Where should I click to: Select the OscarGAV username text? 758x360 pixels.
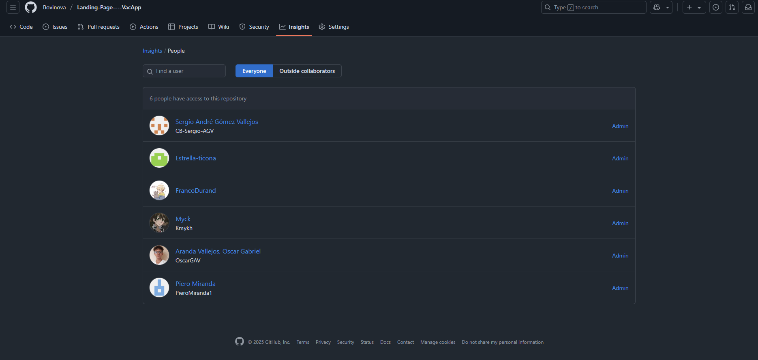(188, 260)
